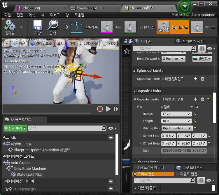
Task: Click the 표시 show viewport button
Action: [x=60, y=43]
